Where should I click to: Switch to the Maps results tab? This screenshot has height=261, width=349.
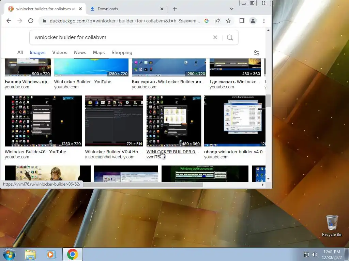click(99, 53)
